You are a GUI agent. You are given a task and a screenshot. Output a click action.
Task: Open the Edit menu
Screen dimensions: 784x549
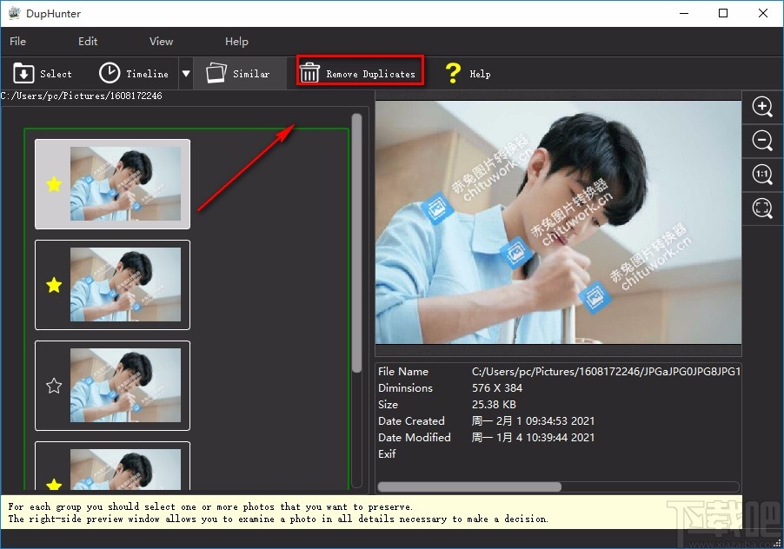[x=88, y=41]
